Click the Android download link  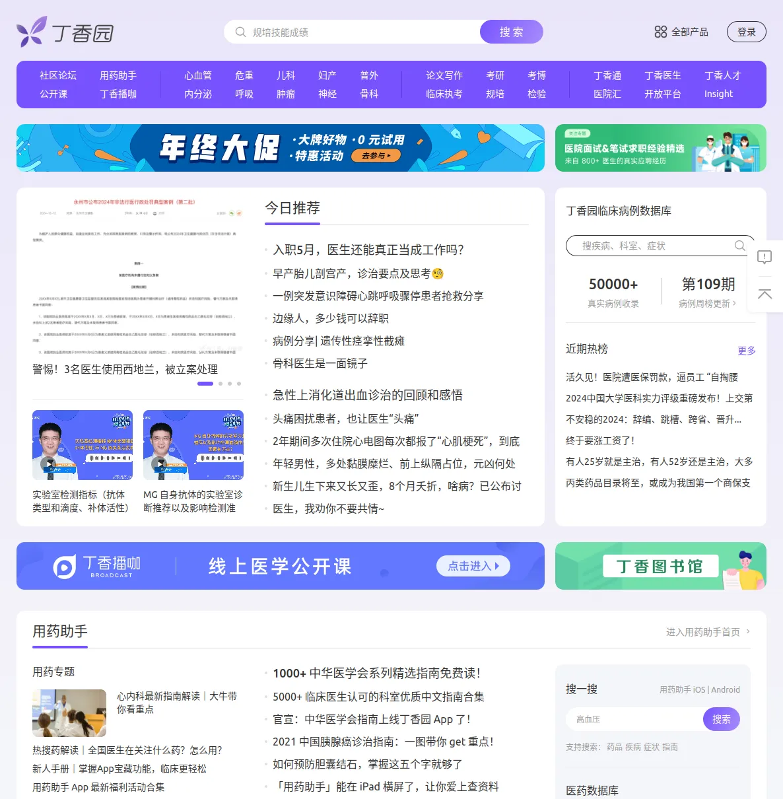tap(726, 689)
